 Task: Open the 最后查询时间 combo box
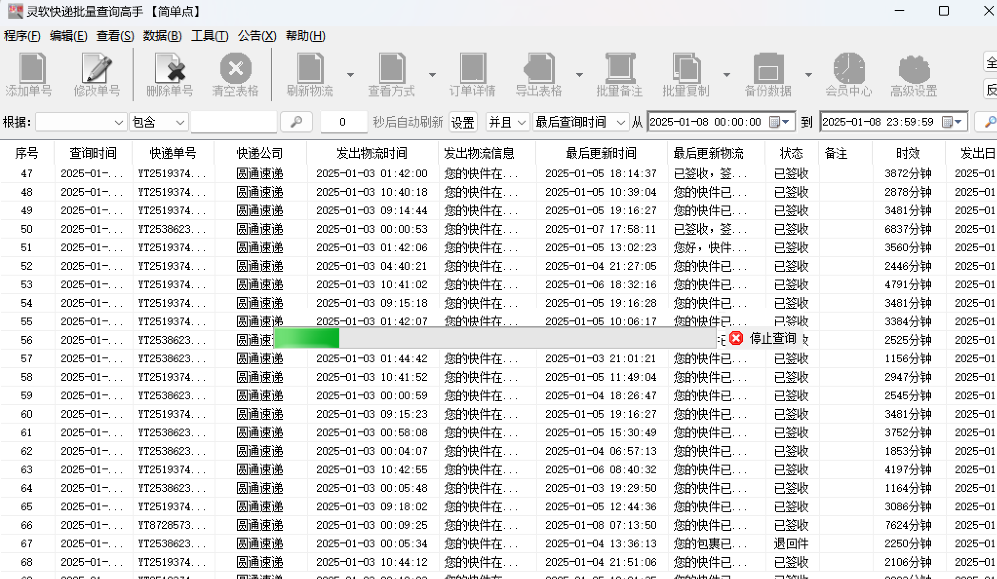click(580, 122)
